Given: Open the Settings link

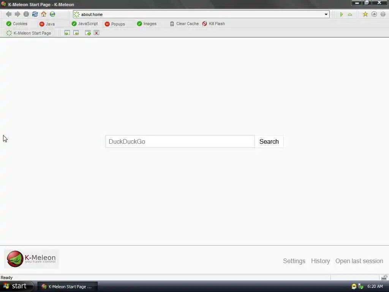Looking at the screenshot, I should (294, 261).
